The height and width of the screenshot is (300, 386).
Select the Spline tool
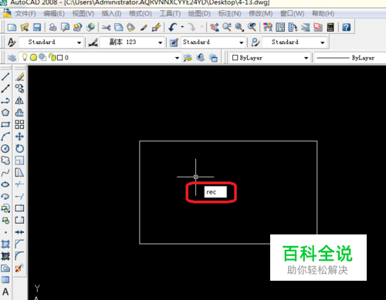tap(5, 173)
